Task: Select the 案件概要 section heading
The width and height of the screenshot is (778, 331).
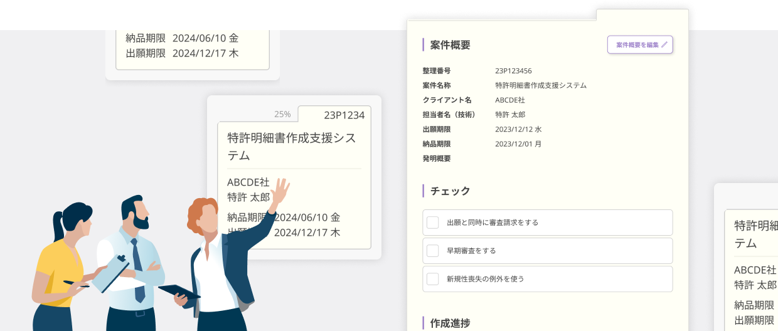Action: pyautogui.click(x=450, y=45)
